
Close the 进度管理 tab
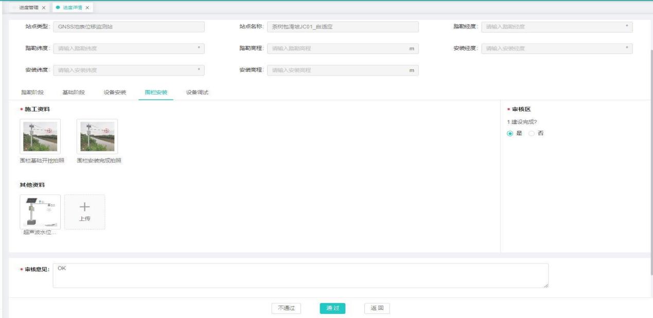[43, 8]
